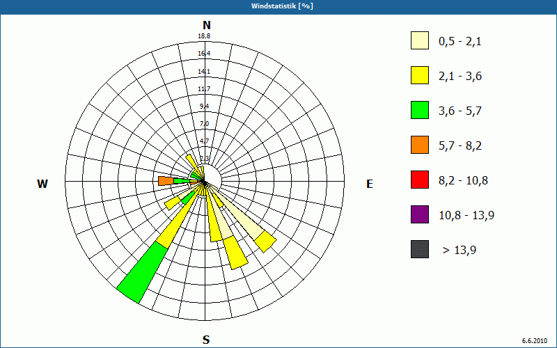Select the yellow outer segment of west-southwest bar

pos(173,203)
